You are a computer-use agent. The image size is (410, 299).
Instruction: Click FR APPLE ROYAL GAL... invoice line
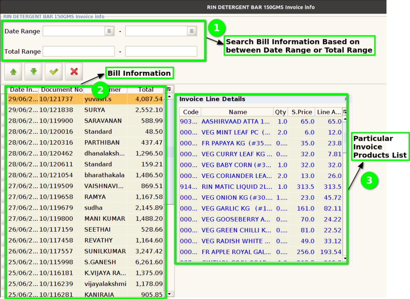point(261,252)
